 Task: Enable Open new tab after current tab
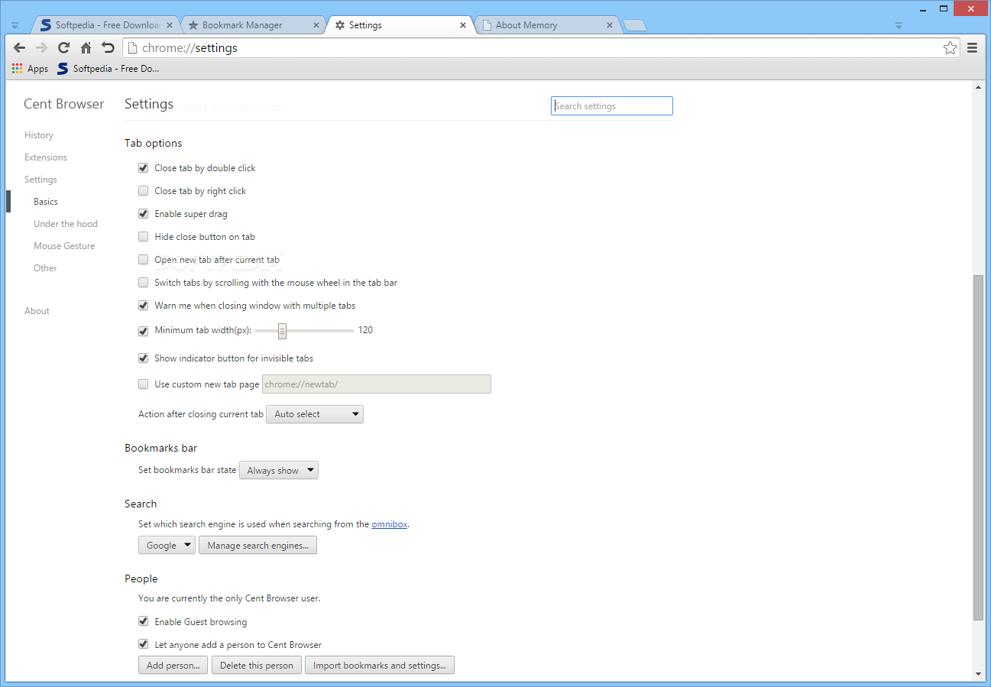tap(143, 260)
